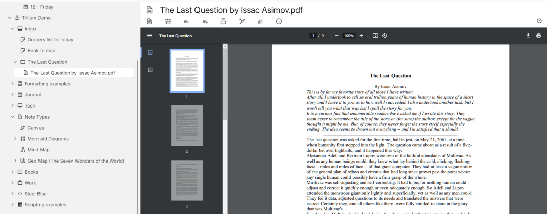The height and width of the screenshot is (214, 547).
Task: Open the Owned Attributes ribbon icon
Action: pos(186,21)
